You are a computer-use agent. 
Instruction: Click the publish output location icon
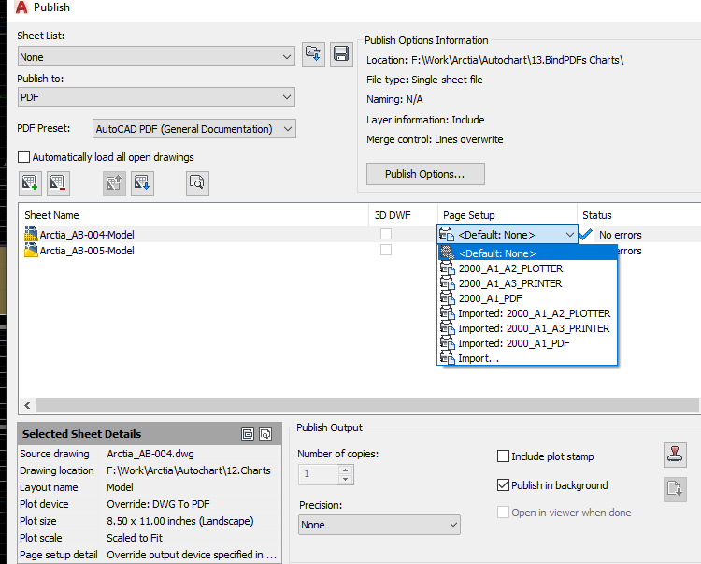point(675,489)
